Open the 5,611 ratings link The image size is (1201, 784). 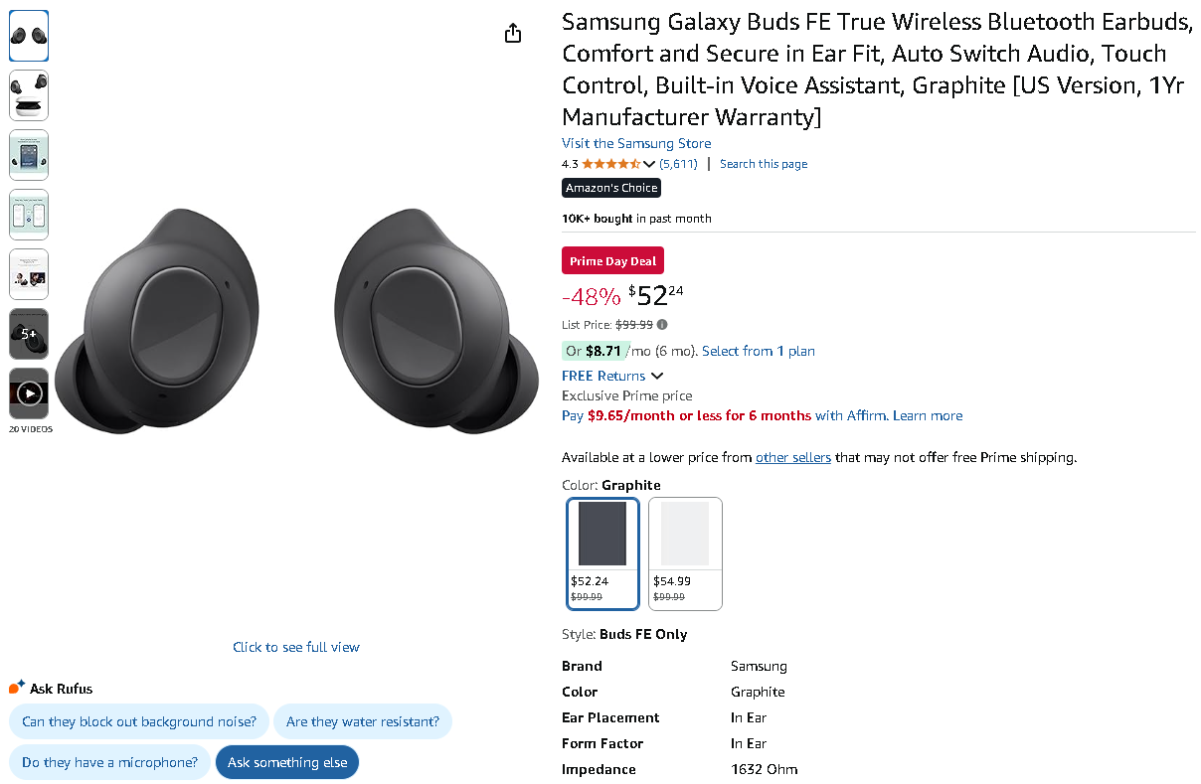(x=678, y=164)
